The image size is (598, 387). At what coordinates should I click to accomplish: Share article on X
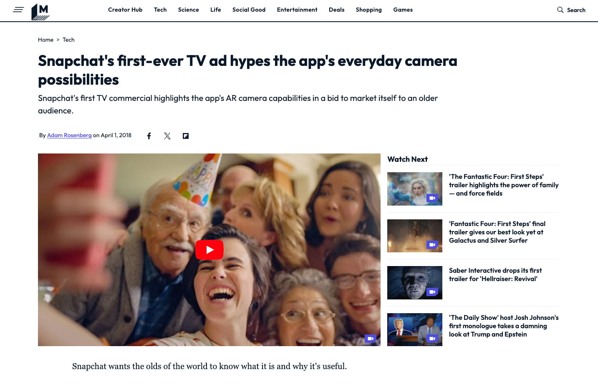167,136
